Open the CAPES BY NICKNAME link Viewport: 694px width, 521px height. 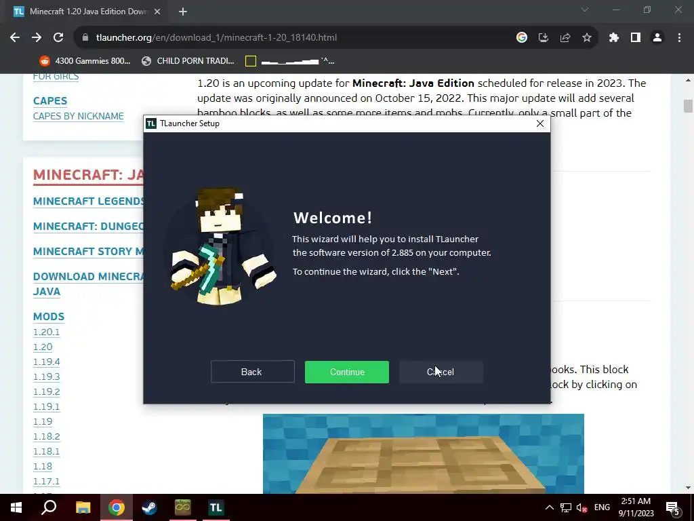[x=79, y=116]
